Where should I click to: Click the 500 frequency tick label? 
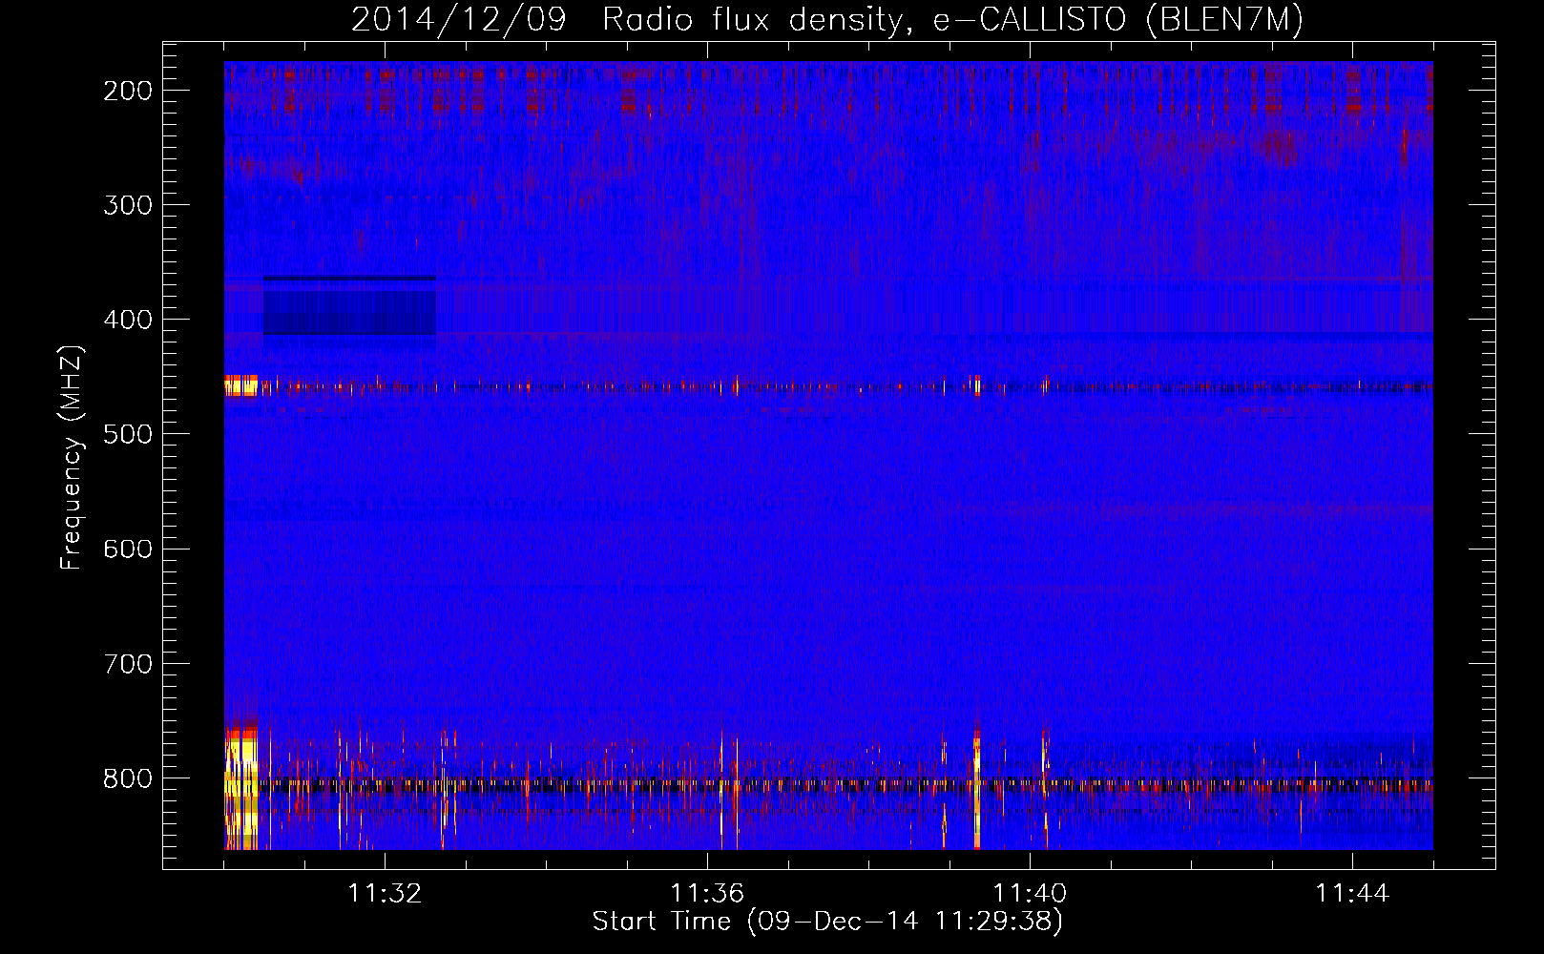128,434
